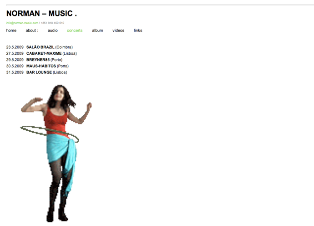Select the BREYNER85 concert entry
314x226 pixels.
38,60
